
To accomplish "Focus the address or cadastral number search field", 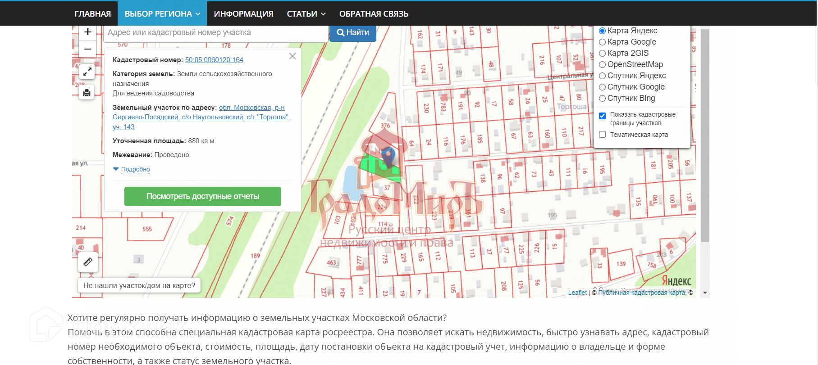I will coord(216,32).
